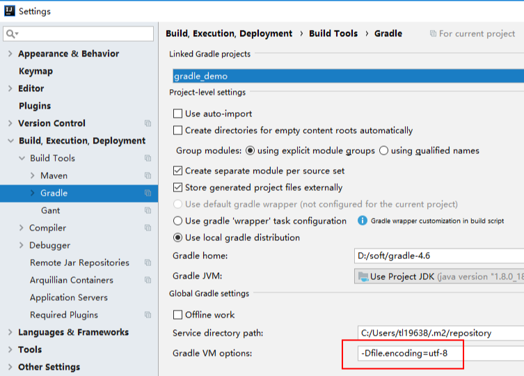The height and width of the screenshot is (376, 524).
Task: Click the IntelliJ logo in the title bar
Action: tap(9, 11)
